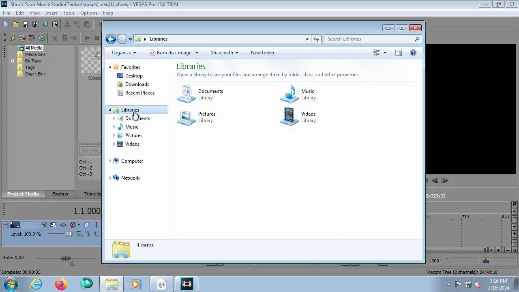
Task: Open address bar history dropdown
Action: pyautogui.click(x=307, y=39)
